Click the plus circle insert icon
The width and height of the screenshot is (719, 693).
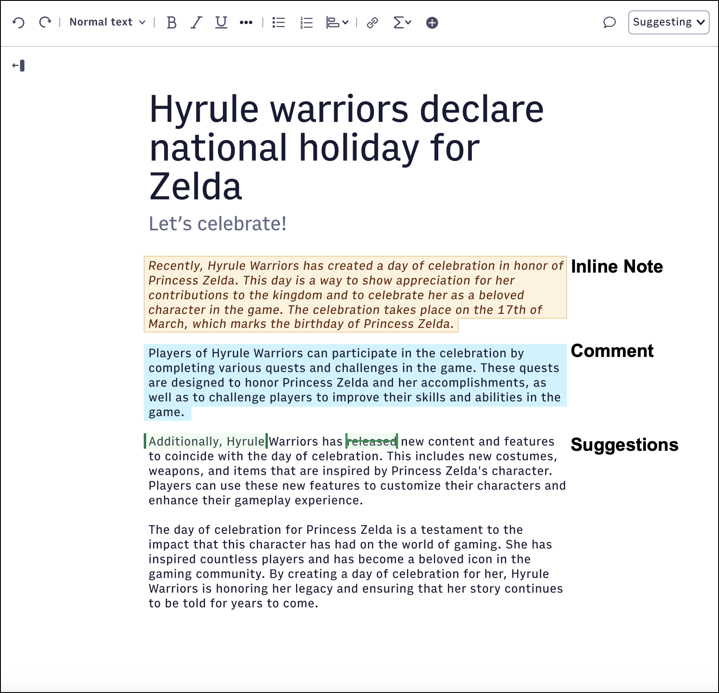(432, 23)
